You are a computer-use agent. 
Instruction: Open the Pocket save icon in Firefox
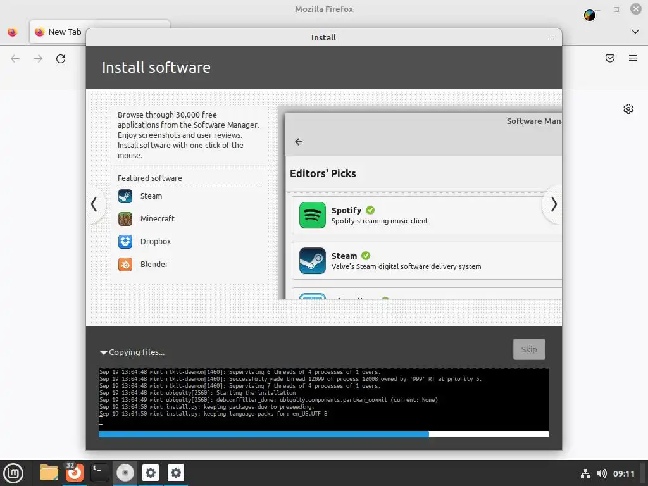(x=610, y=58)
